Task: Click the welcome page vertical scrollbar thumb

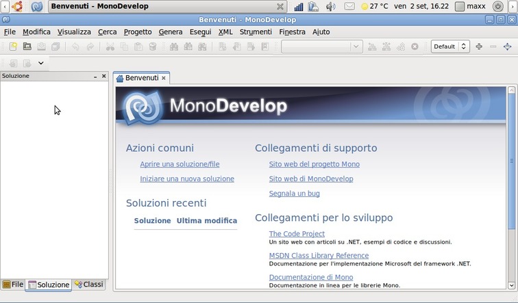Action: [x=511, y=161]
